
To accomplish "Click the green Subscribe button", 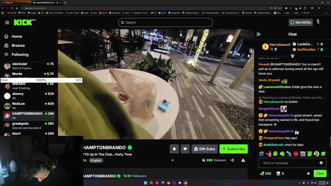I will [x=234, y=149].
